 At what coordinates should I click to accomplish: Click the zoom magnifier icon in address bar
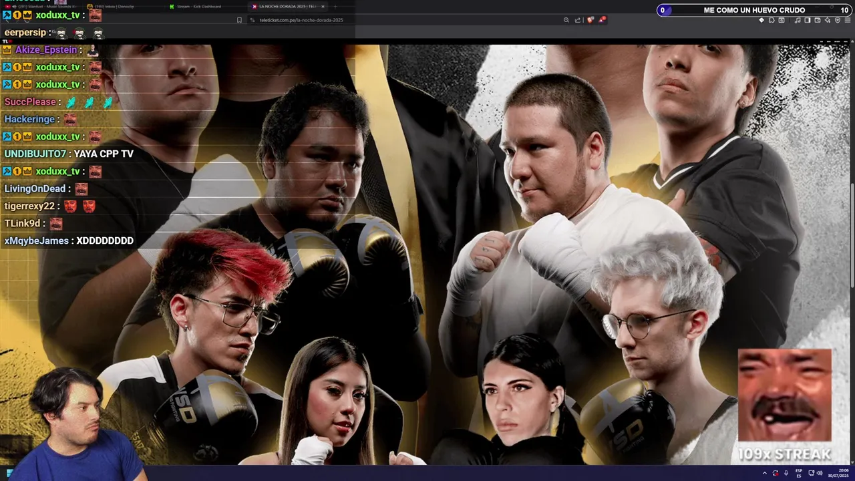click(566, 20)
